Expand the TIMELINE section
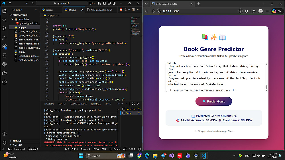The height and width of the screenshot is (160, 285). [x=17, y=145]
